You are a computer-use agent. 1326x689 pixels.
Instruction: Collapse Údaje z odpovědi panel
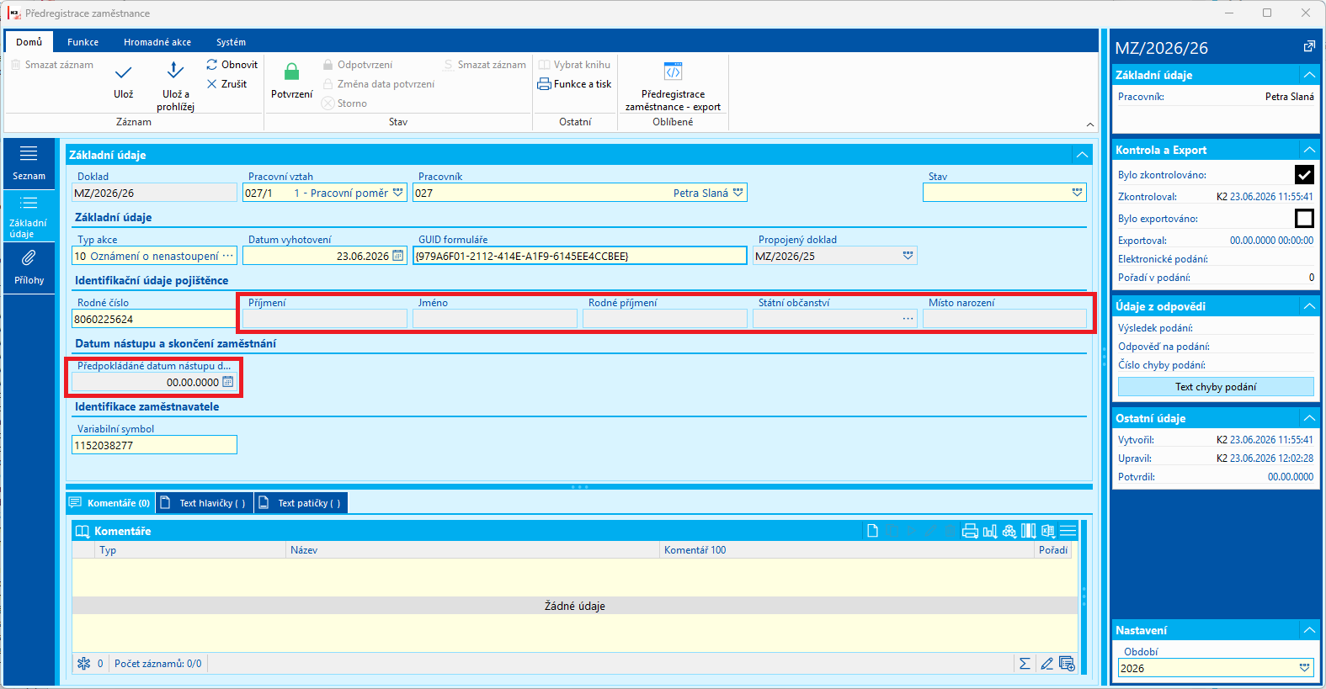click(1309, 306)
